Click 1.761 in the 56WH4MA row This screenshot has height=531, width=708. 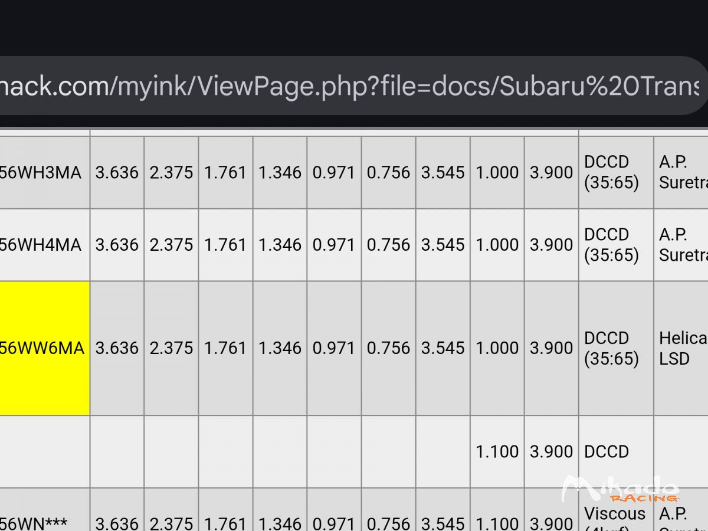225,244
